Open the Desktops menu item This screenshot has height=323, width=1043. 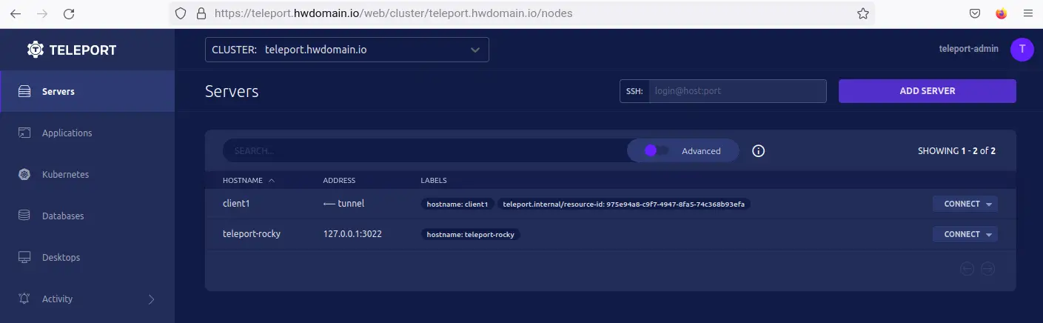point(87,258)
